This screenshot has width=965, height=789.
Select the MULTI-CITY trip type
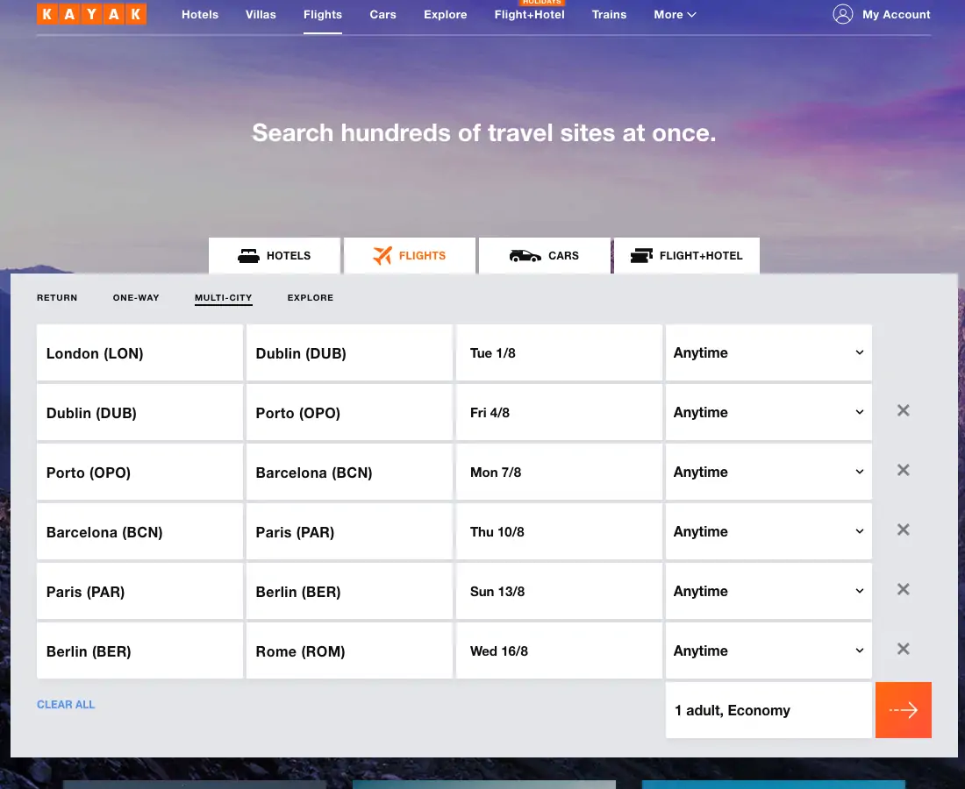[x=224, y=298]
